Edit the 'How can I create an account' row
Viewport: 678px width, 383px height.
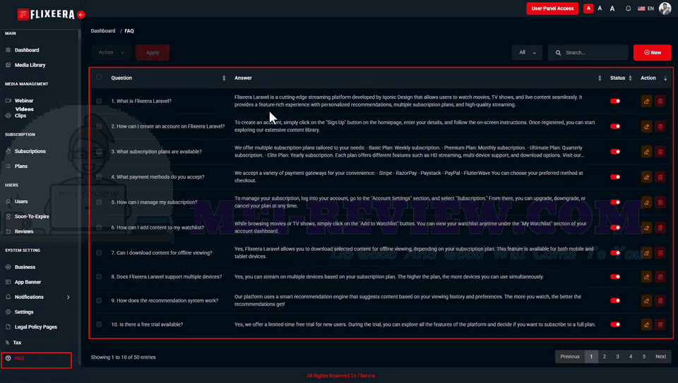[x=646, y=126]
